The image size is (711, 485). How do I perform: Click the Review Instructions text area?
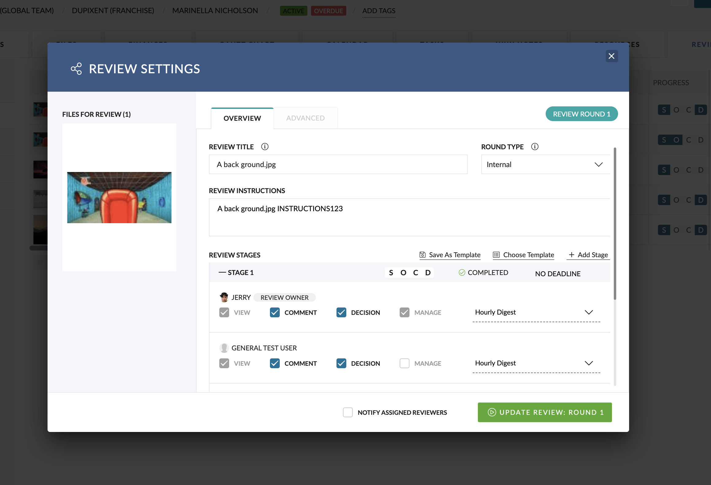(x=409, y=217)
